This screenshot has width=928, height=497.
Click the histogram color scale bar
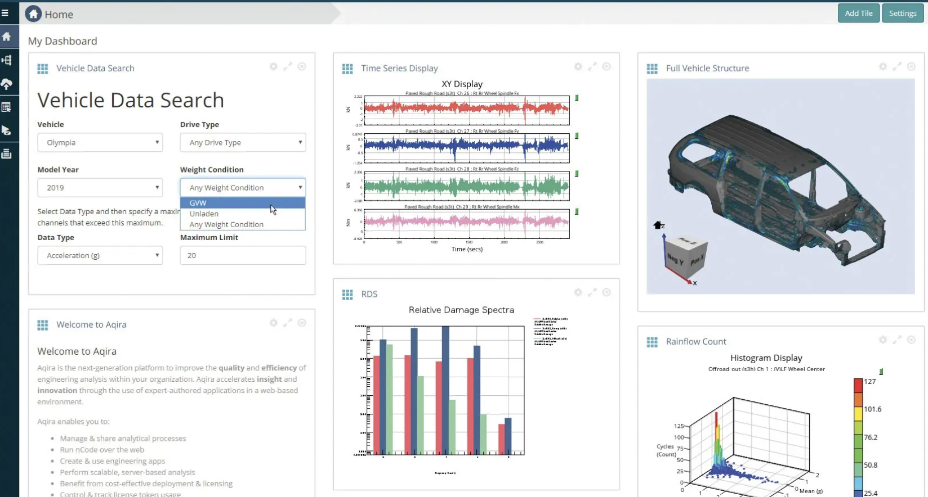858,437
